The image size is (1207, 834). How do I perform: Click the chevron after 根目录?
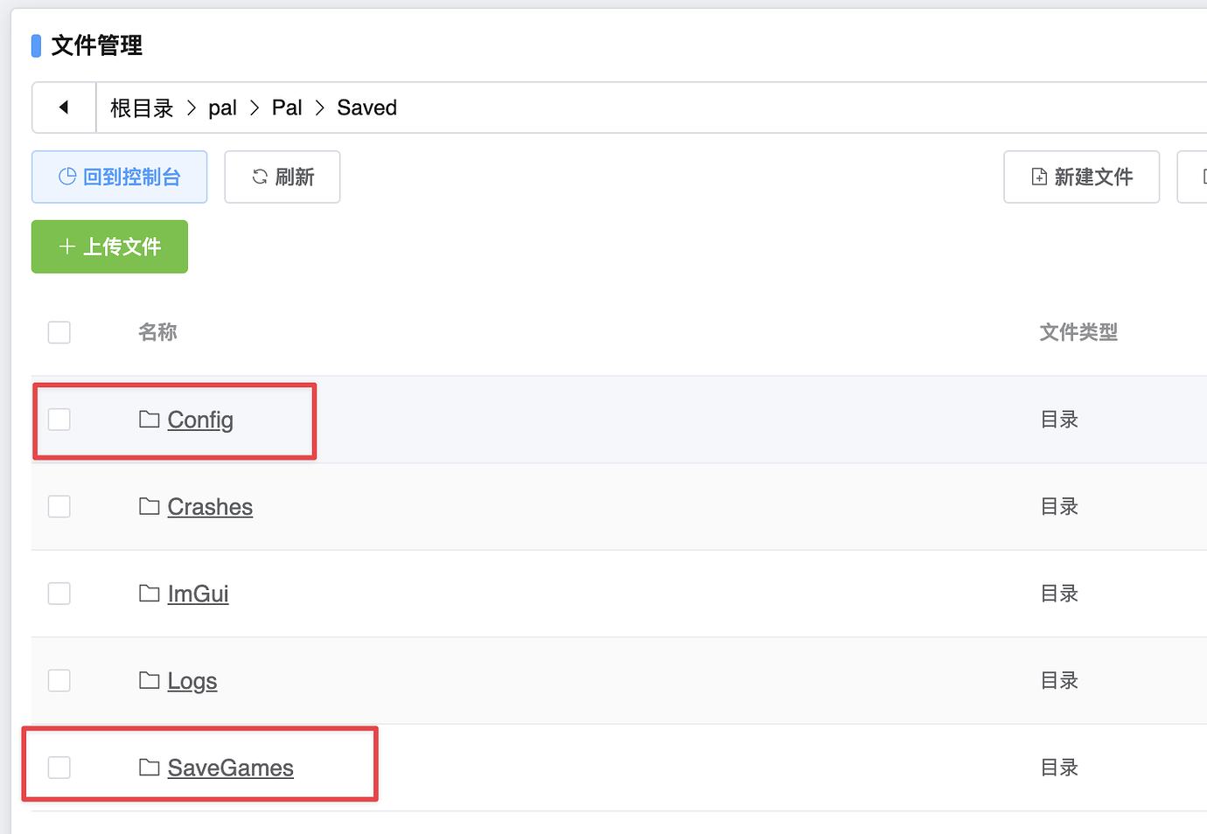tap(191, 108)
